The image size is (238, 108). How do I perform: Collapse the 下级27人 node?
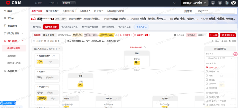click(80, 90)
